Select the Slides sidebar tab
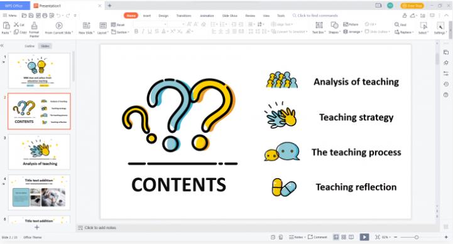 (45, 46)
